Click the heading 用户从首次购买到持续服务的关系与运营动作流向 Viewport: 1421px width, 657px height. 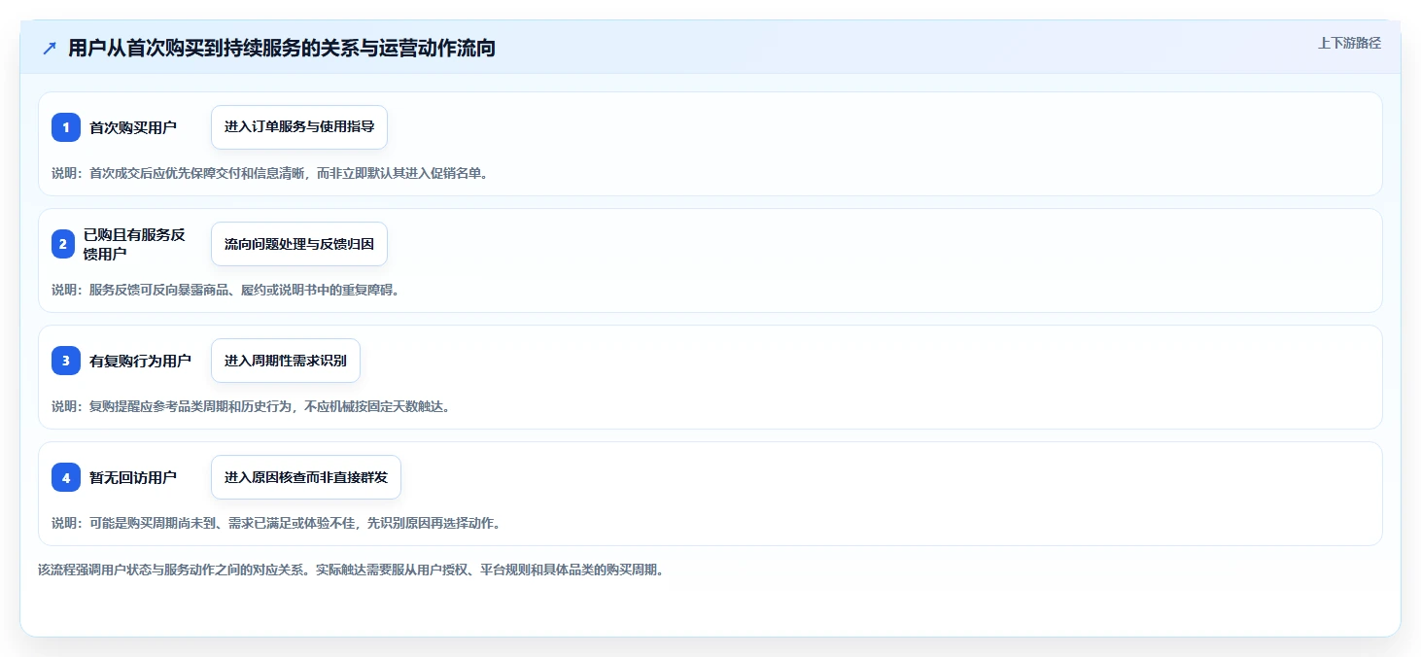point(282,49)
